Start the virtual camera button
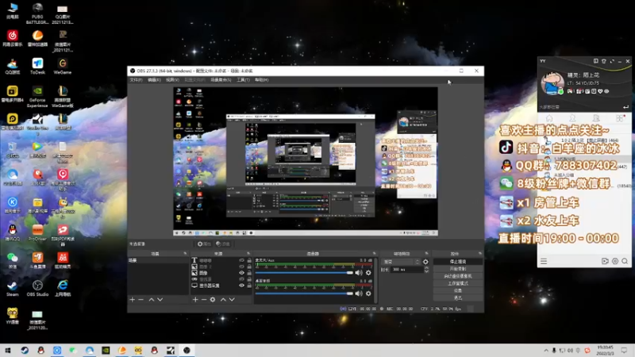Image resolution: width=635 pixels, height=357 pixels. [458, 276]
